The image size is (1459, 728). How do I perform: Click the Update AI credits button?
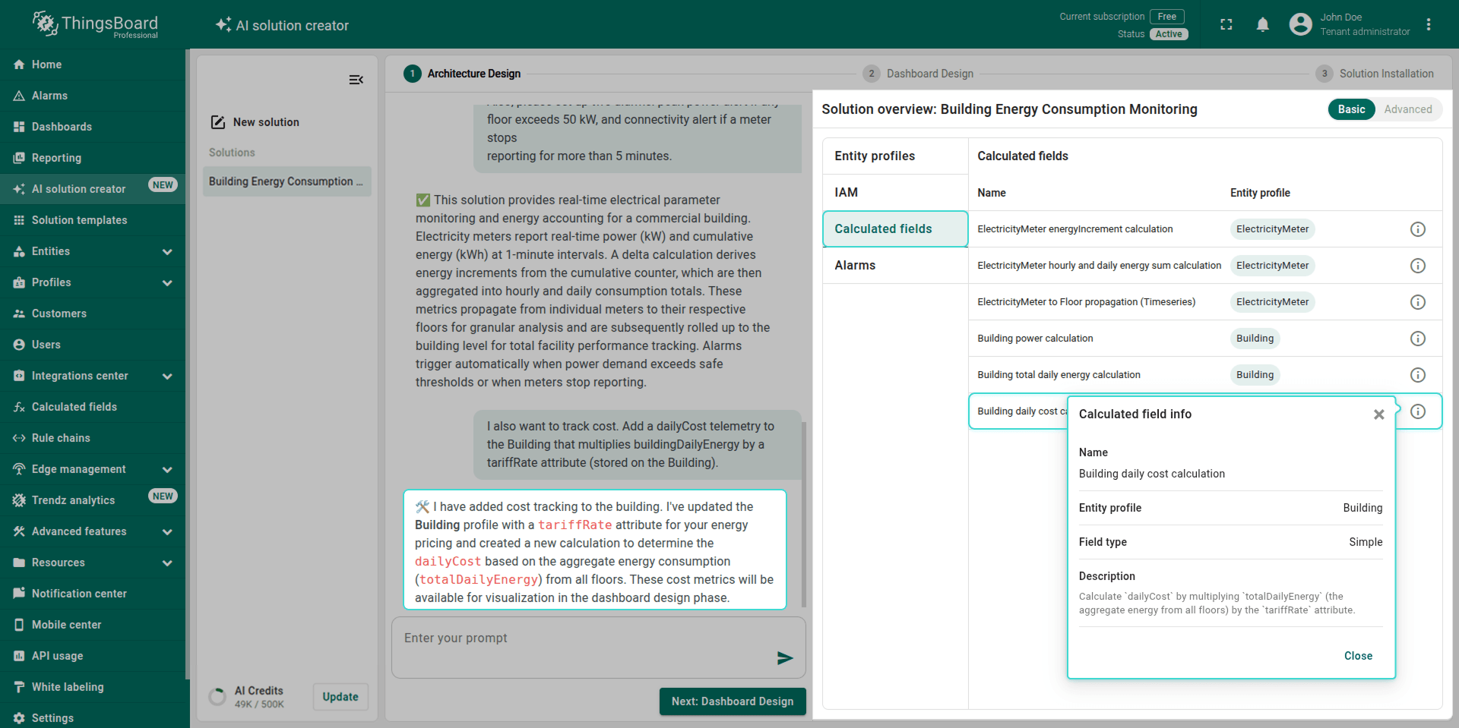340,697
